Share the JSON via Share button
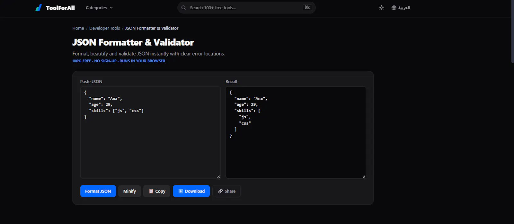The width and height of the screenshot is (514, 224). (x=226, y=191)
